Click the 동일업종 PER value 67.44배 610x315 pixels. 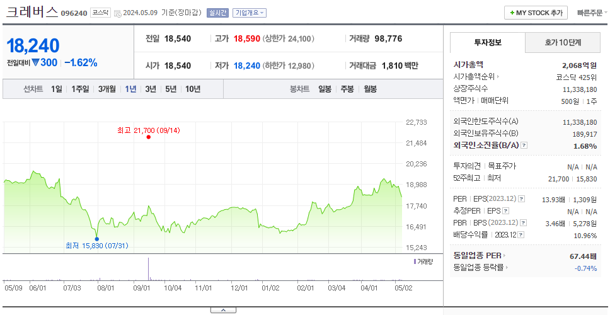[x=583, y=256]
